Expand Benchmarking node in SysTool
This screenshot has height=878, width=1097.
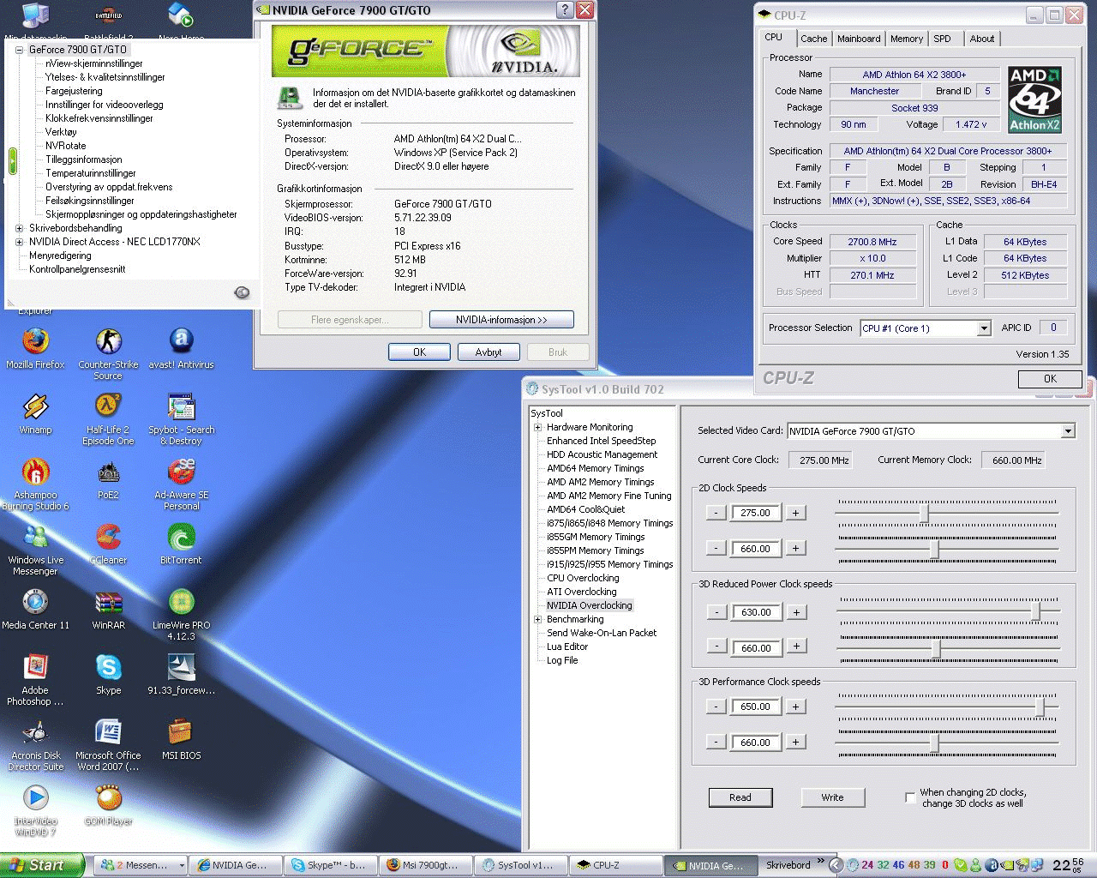click(x=537, y=619)
